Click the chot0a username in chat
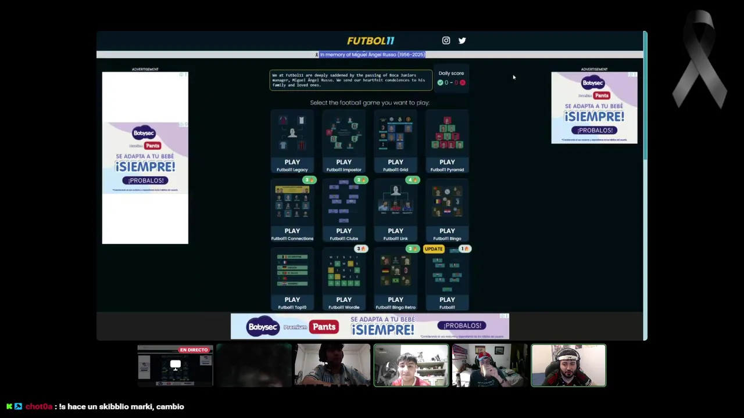The height and width of the screenshot is (418, 744). [39, 406]
